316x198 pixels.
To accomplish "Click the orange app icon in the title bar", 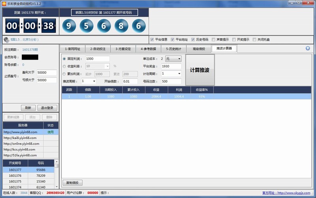I will tap(4, 3).
